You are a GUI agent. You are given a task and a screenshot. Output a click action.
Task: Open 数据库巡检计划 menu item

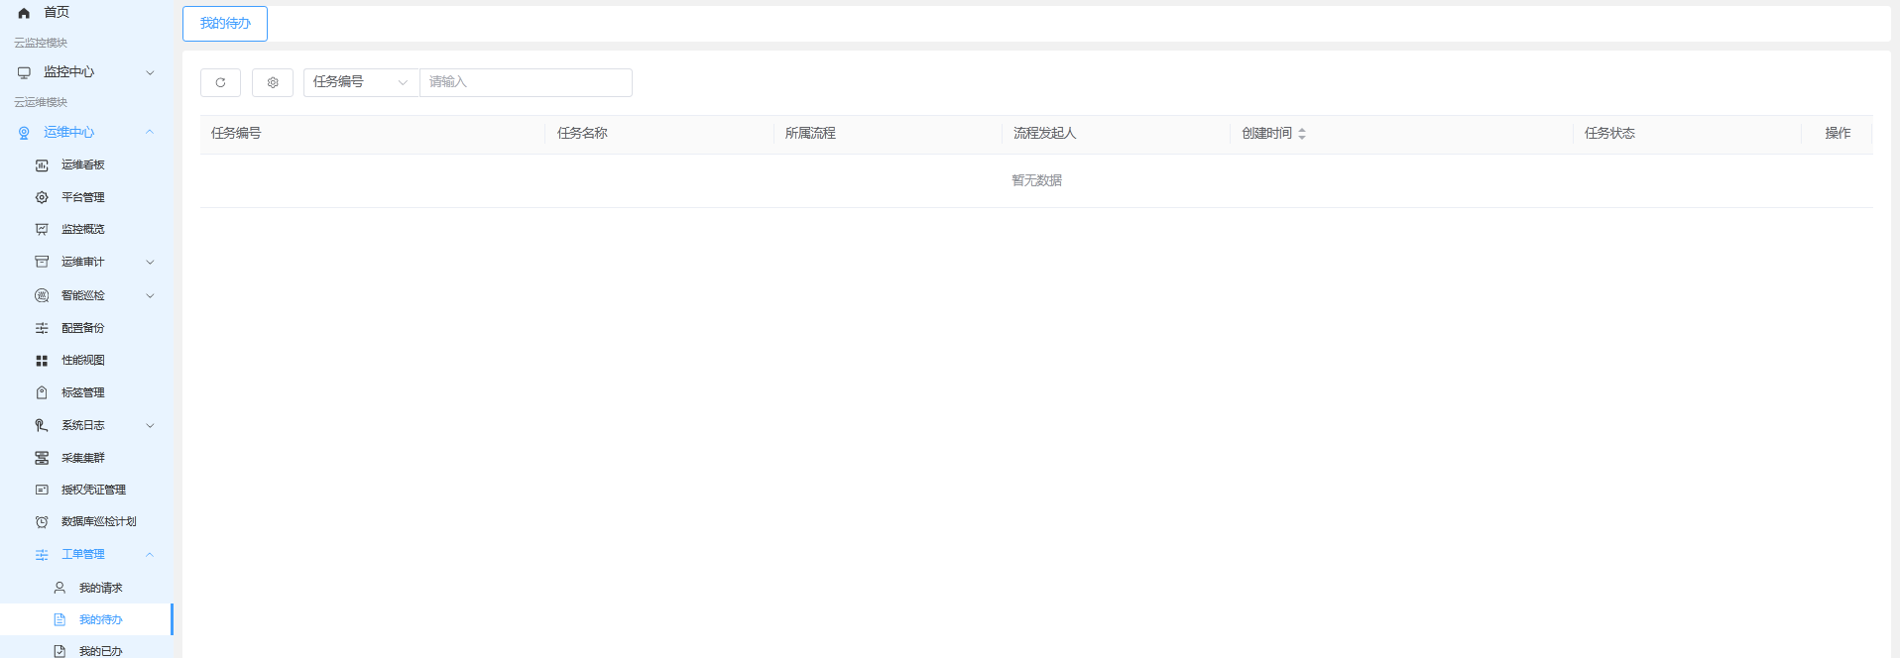click(99, 521)
